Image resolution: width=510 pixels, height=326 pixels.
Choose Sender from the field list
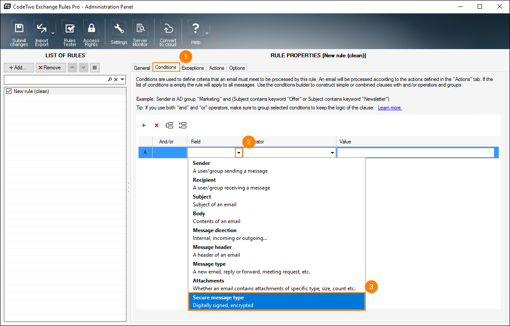coord(277,167)
